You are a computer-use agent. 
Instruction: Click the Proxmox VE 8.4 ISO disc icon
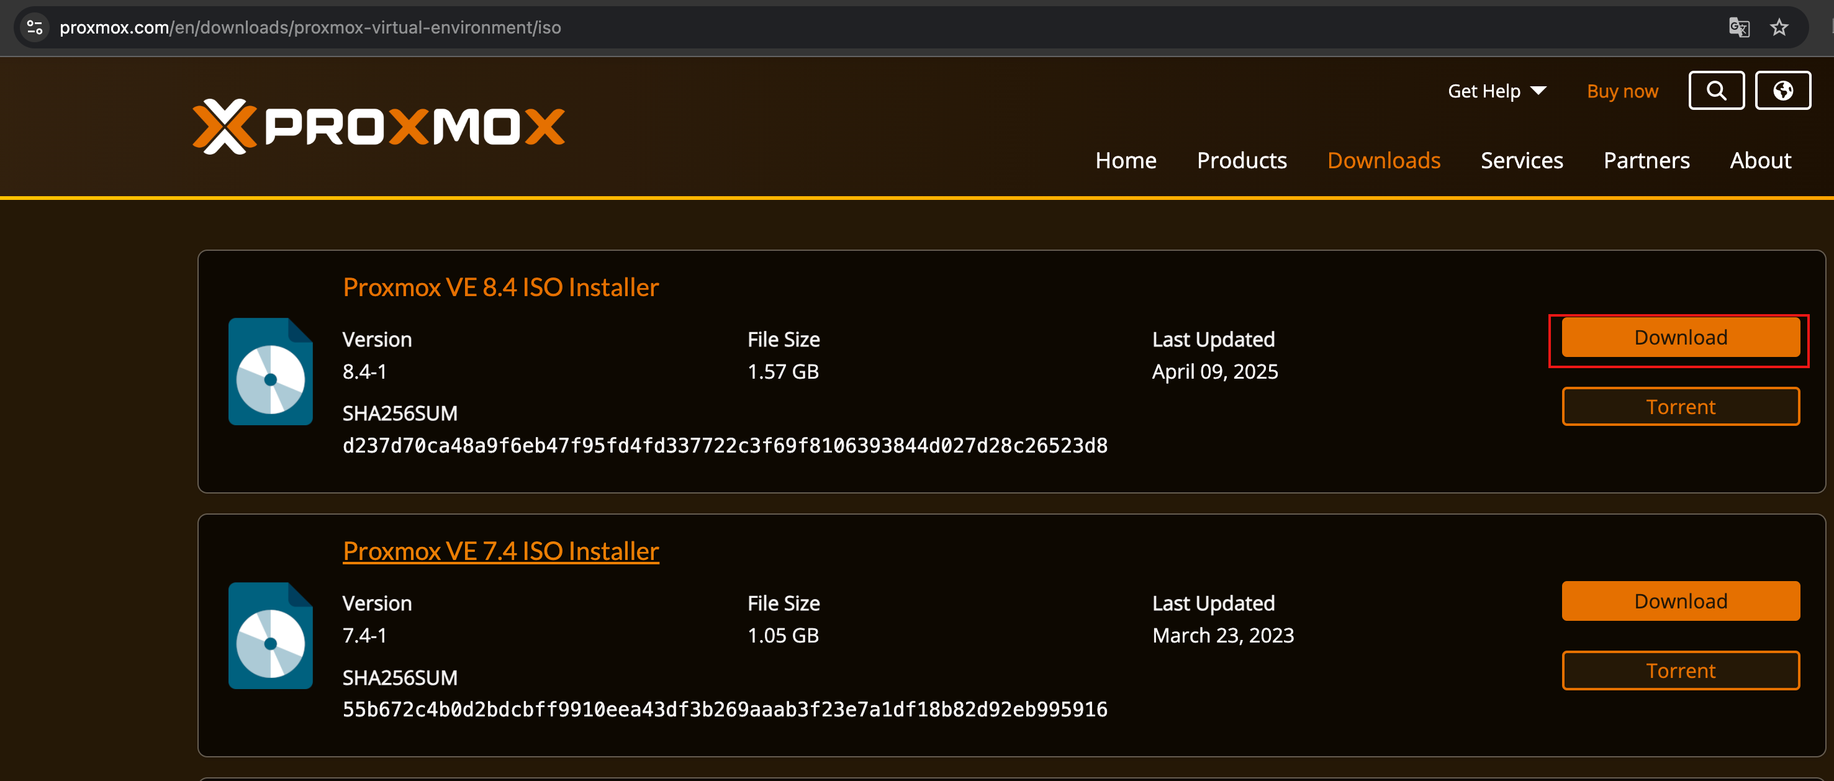[x=271, y=372]
